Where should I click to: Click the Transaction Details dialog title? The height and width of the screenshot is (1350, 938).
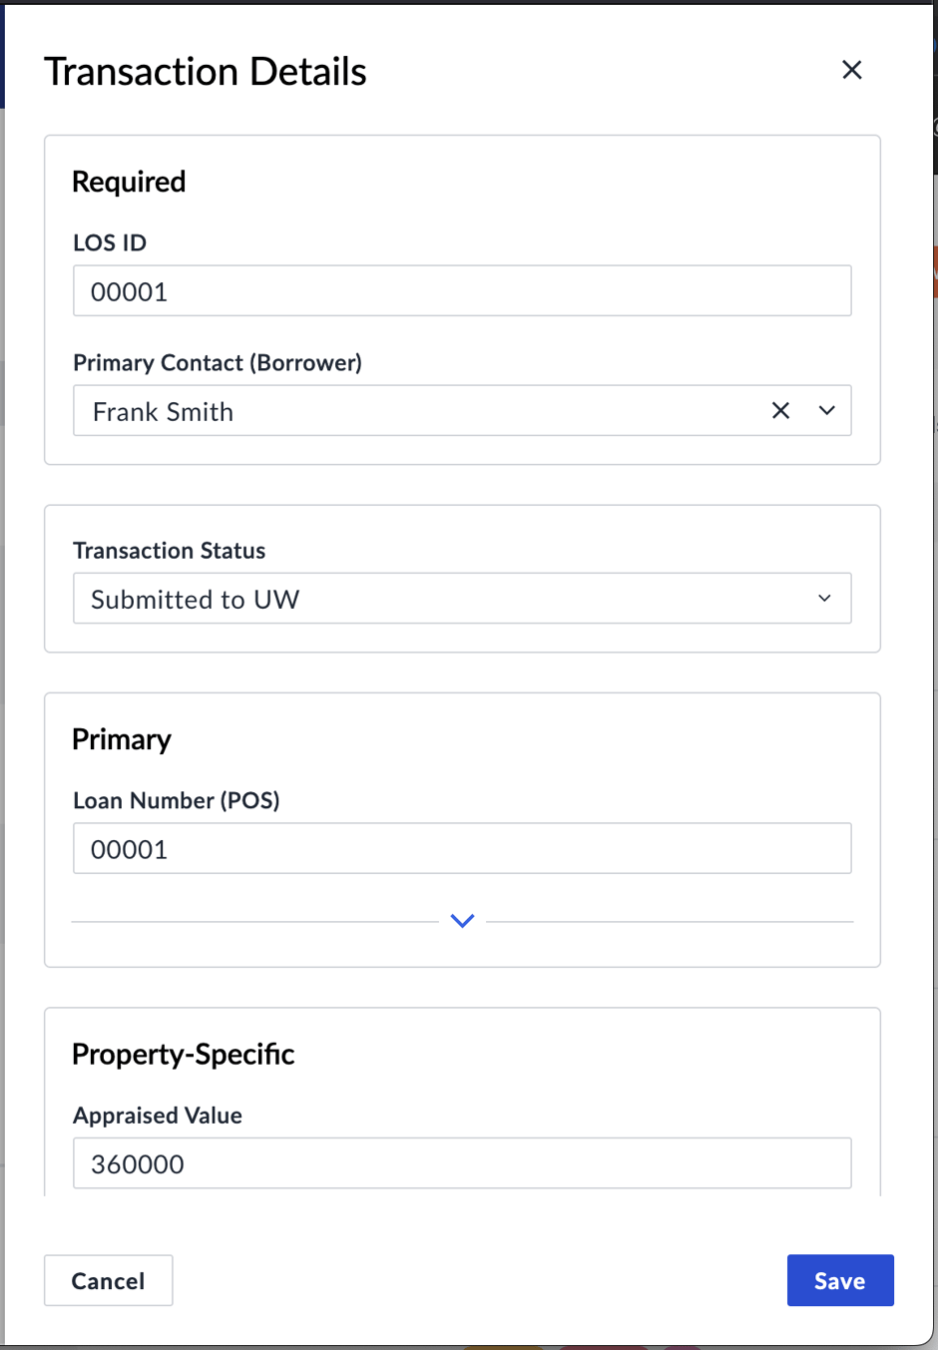point(205,70)
